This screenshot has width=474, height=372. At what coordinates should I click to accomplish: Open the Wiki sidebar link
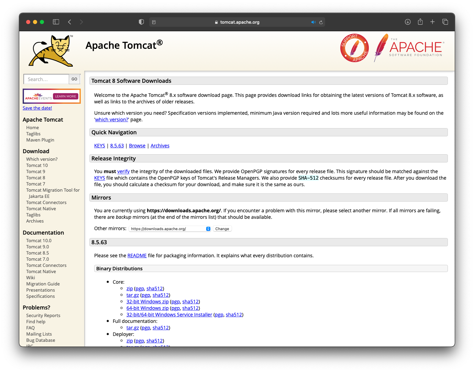coord(31,278)
